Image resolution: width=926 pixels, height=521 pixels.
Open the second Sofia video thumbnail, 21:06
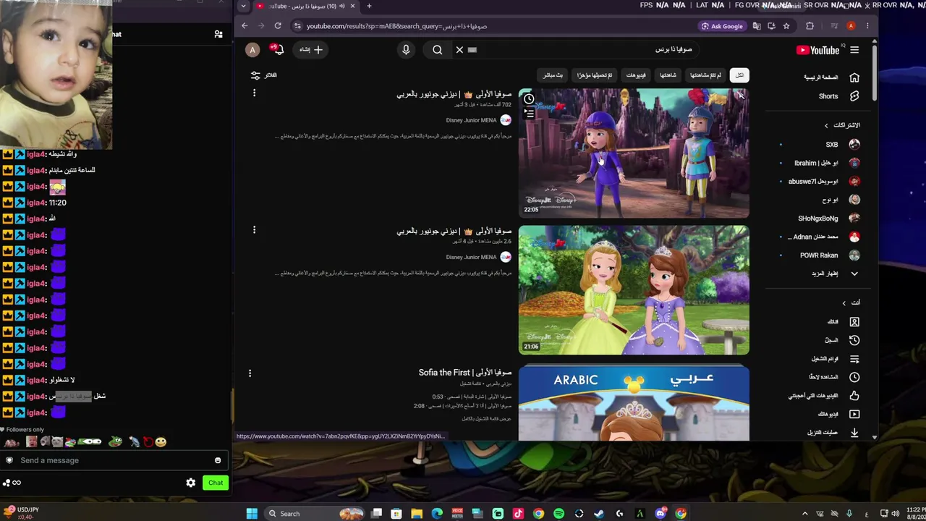coord(634,290)
